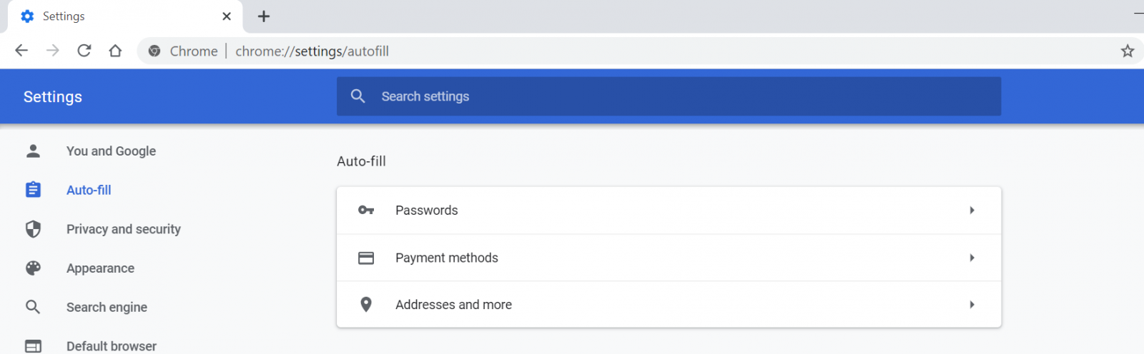Expand the Passwords section arrow
Screen dimensions: 1144x354
click(972, 211)
